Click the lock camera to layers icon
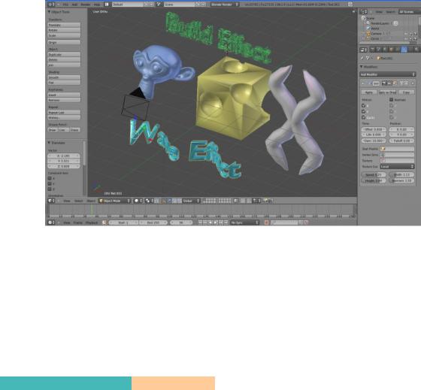421x390 pixels. point(236,201)
